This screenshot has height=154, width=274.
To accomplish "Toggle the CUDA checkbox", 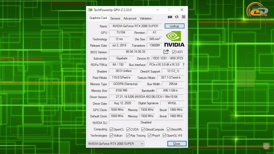I will 128,129.
